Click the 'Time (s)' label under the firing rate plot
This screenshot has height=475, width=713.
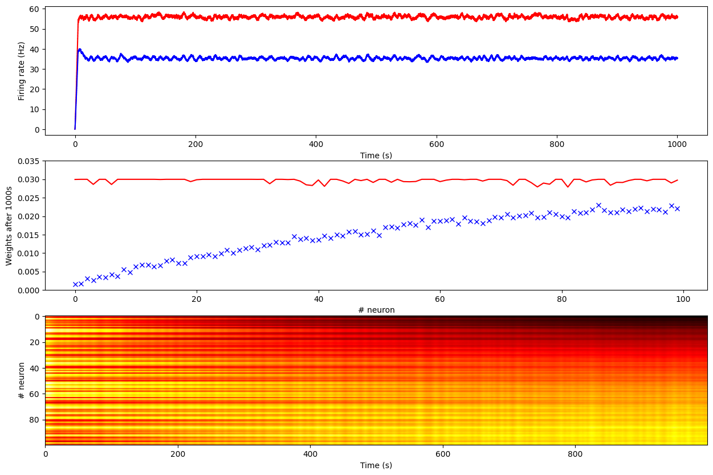click(x=376, y=155)
